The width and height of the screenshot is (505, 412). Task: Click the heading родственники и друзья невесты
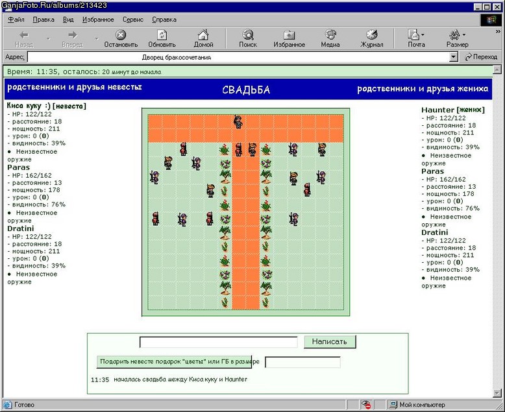point(75,87)
